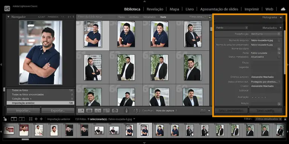The image size is (289, 144).
Task: Select Texto library filter
Action: [122, 17]
